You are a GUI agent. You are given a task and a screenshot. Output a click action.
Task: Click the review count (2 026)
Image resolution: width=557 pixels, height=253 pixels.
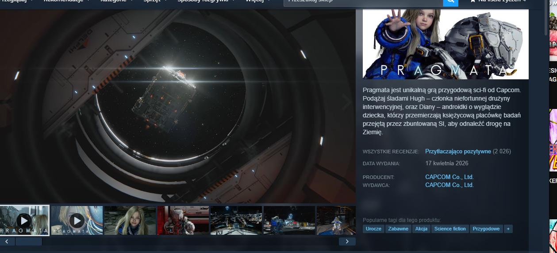tap(502, 152)
